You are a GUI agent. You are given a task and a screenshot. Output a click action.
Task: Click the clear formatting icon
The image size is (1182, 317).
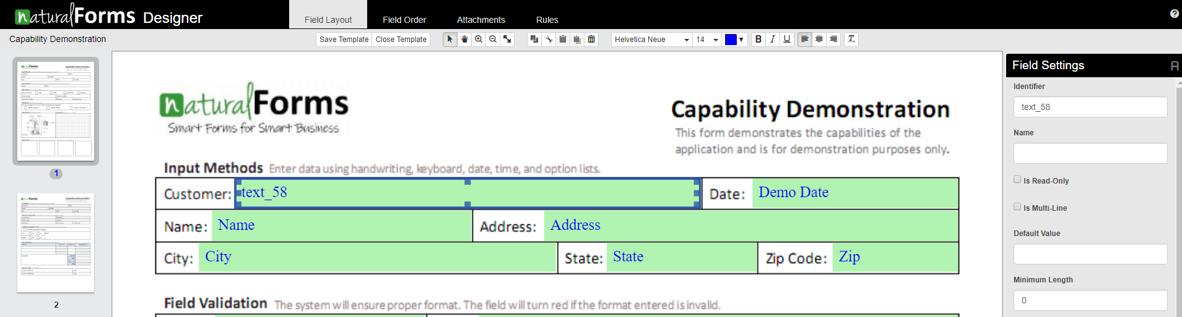[851, 39]
